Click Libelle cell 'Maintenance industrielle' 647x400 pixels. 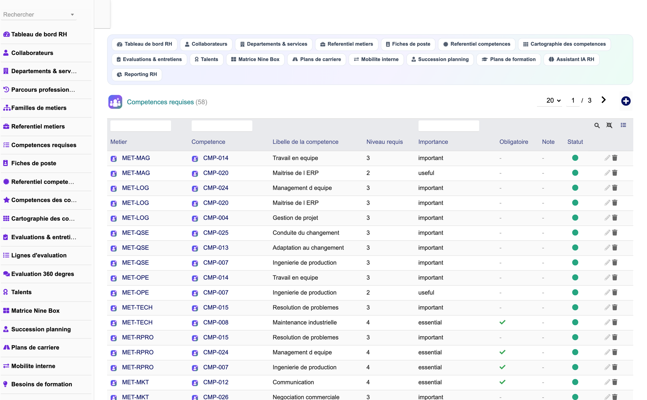[305, 322]
